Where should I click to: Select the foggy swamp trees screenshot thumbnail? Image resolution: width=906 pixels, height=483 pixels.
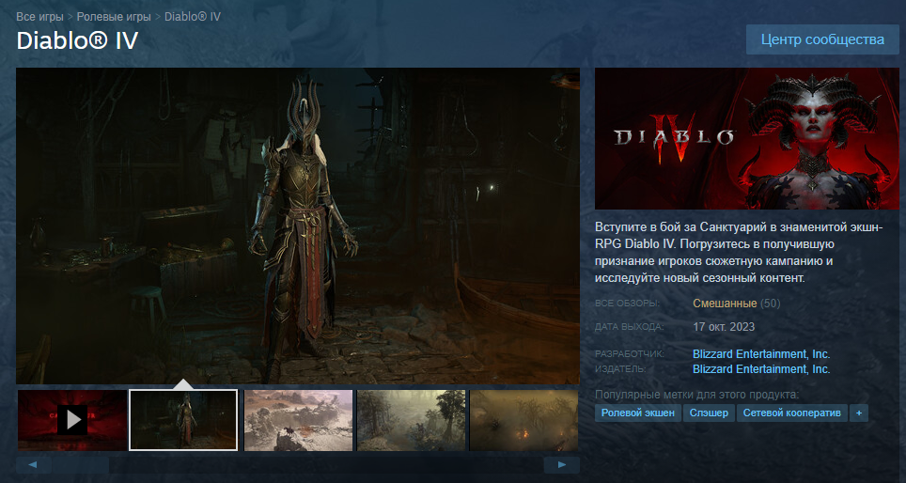click(x=411, y=420)
